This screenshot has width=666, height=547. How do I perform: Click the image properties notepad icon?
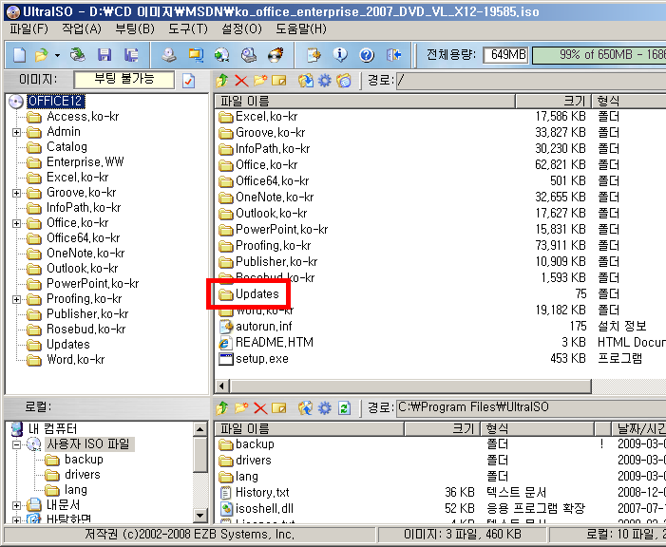tap(314, 55)
